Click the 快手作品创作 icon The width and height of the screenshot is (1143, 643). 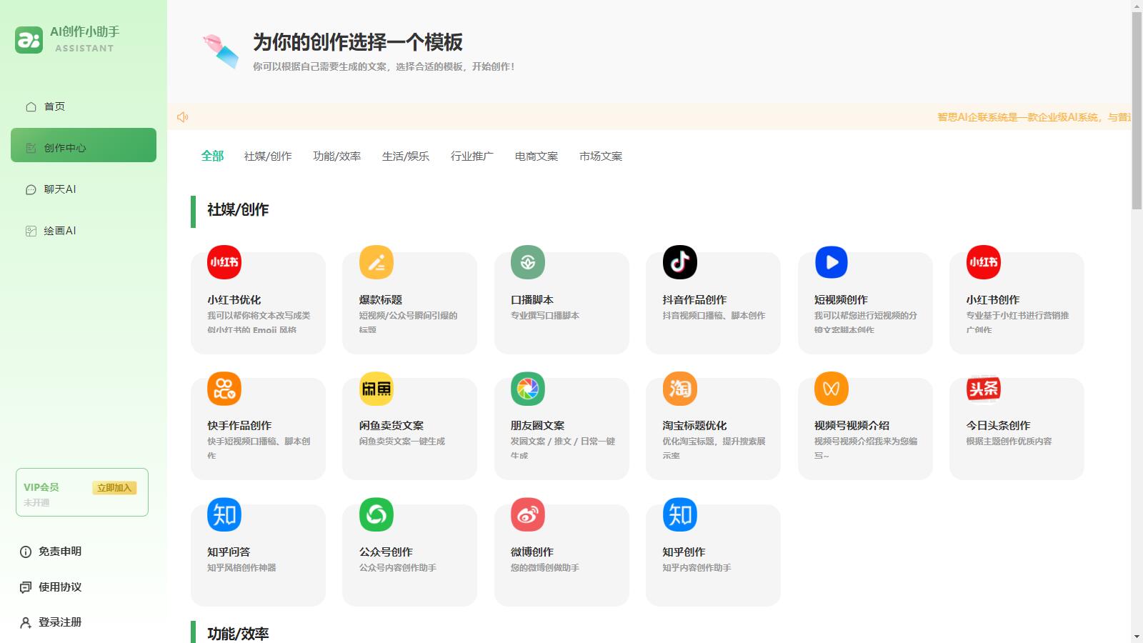224,389
